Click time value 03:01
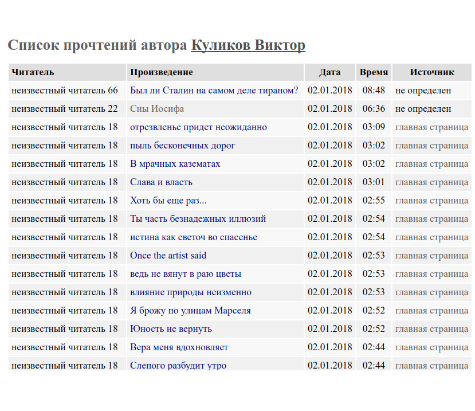 (x=374, y=182)
